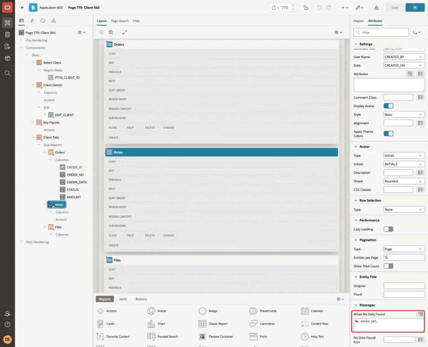428x347 pixels.
Task: Select the ORDER_DATE column in tree
Action: click(76, 182)
